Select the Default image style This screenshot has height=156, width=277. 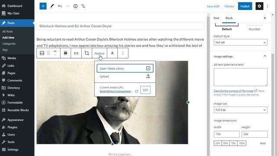click(227, 27)
